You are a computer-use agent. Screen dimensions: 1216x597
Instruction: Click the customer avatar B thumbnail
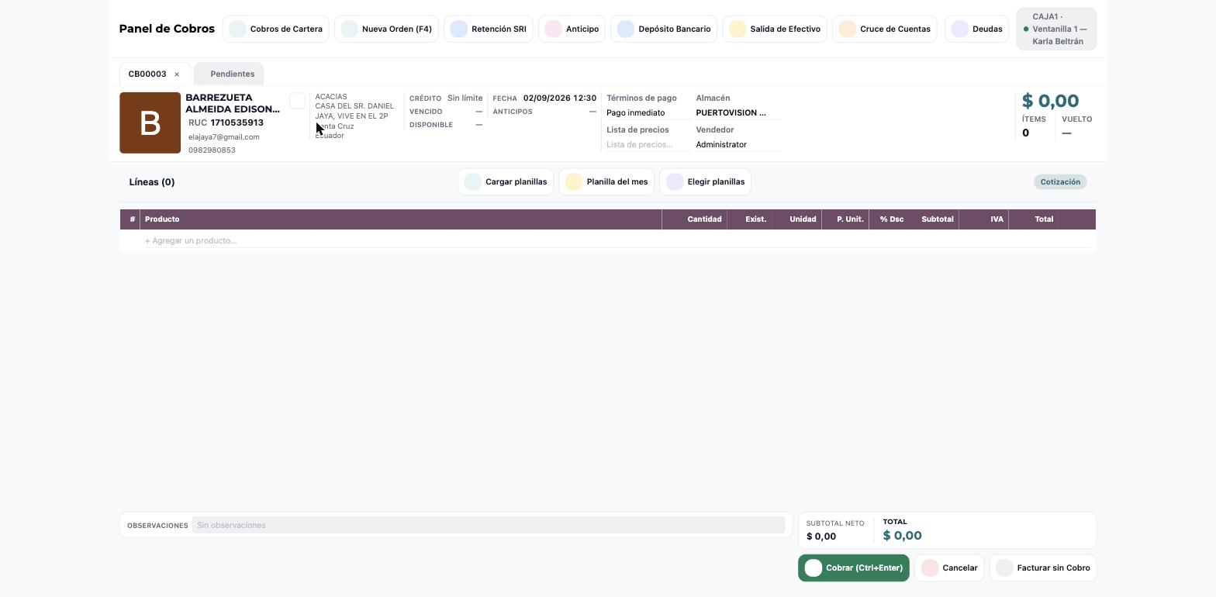(x=150, y=123)
